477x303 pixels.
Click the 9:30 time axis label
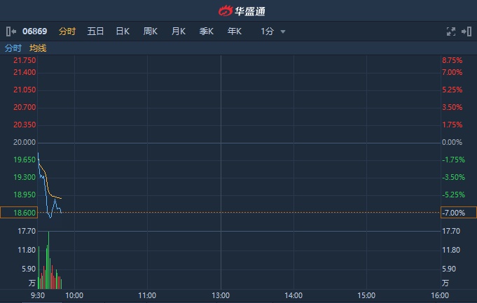pyautogui.click(x=38, y=295)
